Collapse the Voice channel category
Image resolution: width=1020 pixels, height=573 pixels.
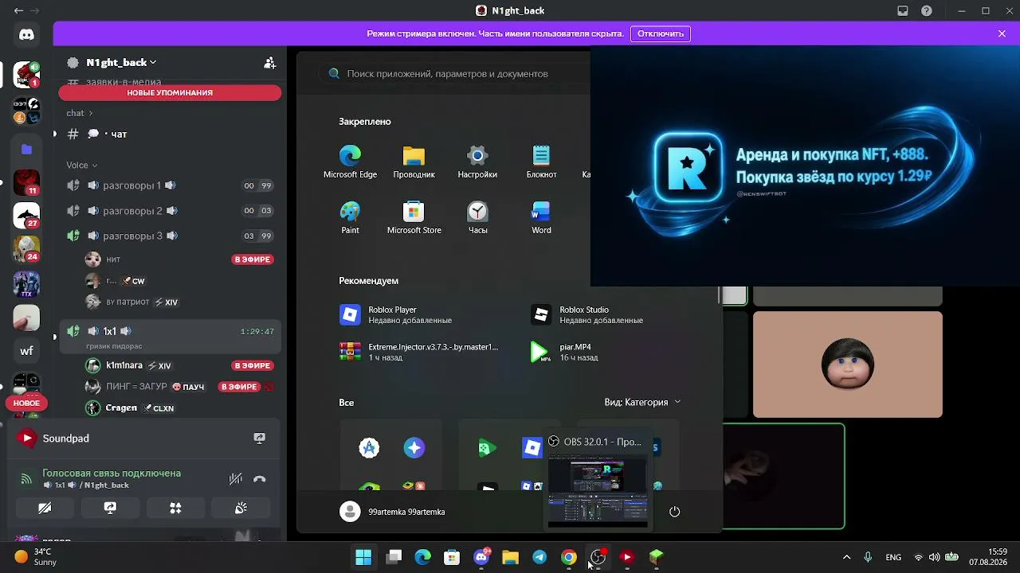pyautogui.click(x=81, y=165)
